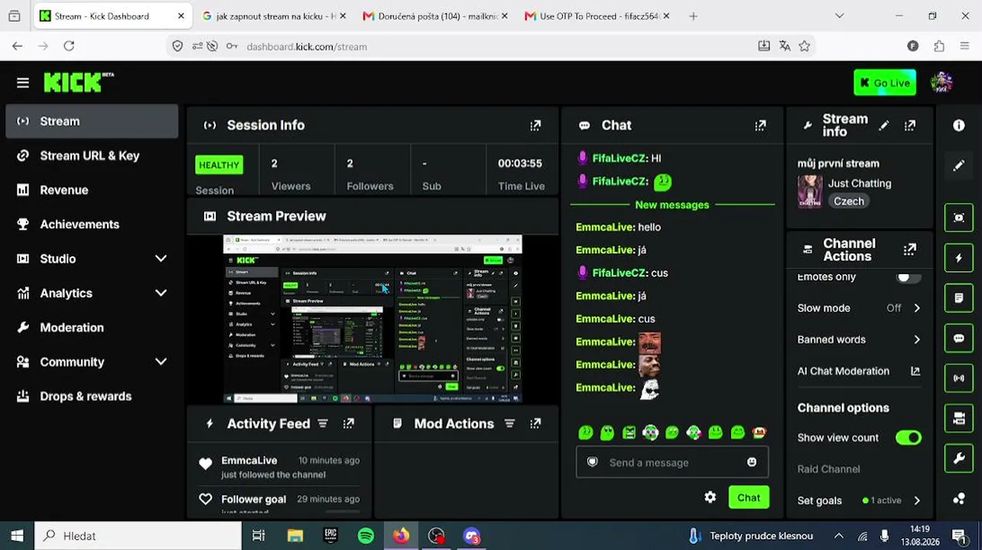This screenshot has height=550, width=982.
Task: Pop out the Mod Actions panel
Action: pos(535,423)
